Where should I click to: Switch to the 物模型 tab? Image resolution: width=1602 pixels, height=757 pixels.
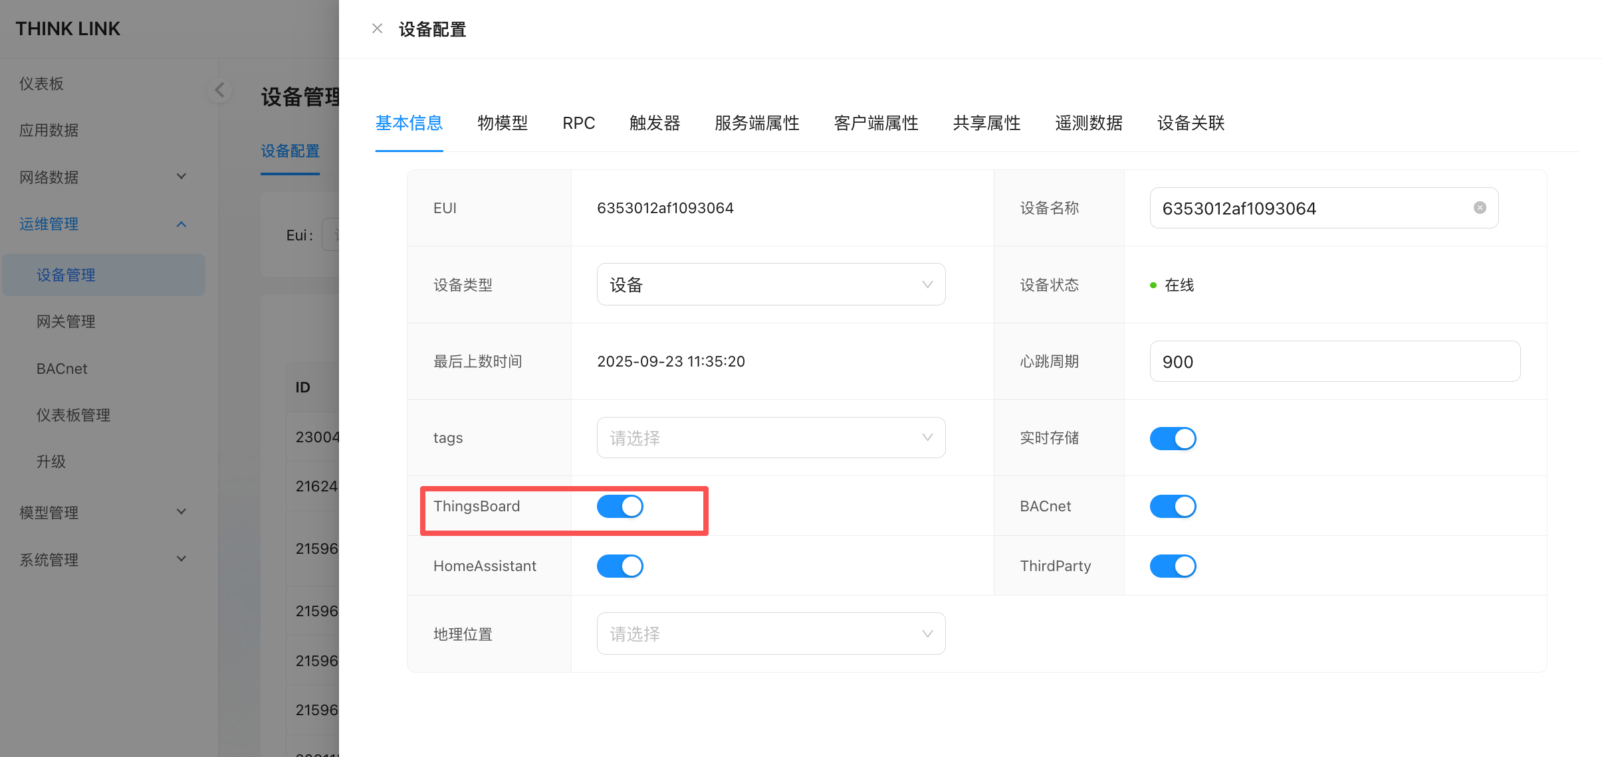(x=503, y=124)
